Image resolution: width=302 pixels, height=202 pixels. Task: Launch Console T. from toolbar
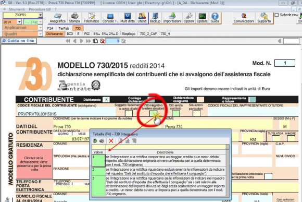pyautogui.click(x=110, y=18)
